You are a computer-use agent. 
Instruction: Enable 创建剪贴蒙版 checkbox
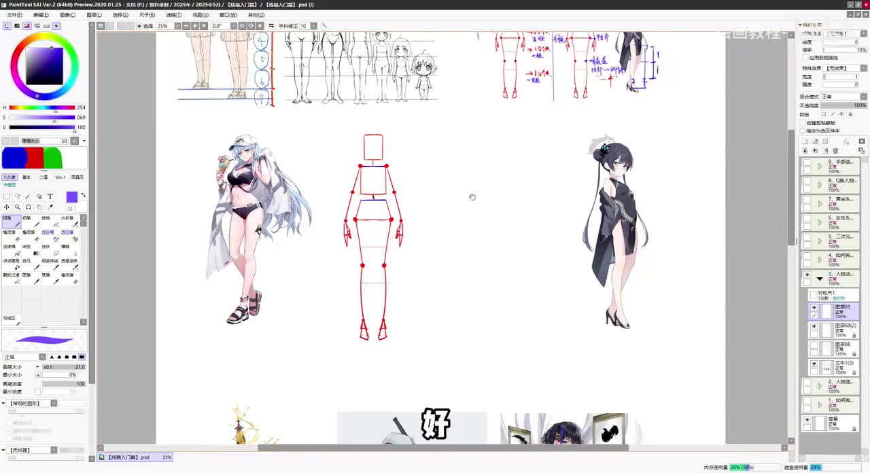(803, 123)
